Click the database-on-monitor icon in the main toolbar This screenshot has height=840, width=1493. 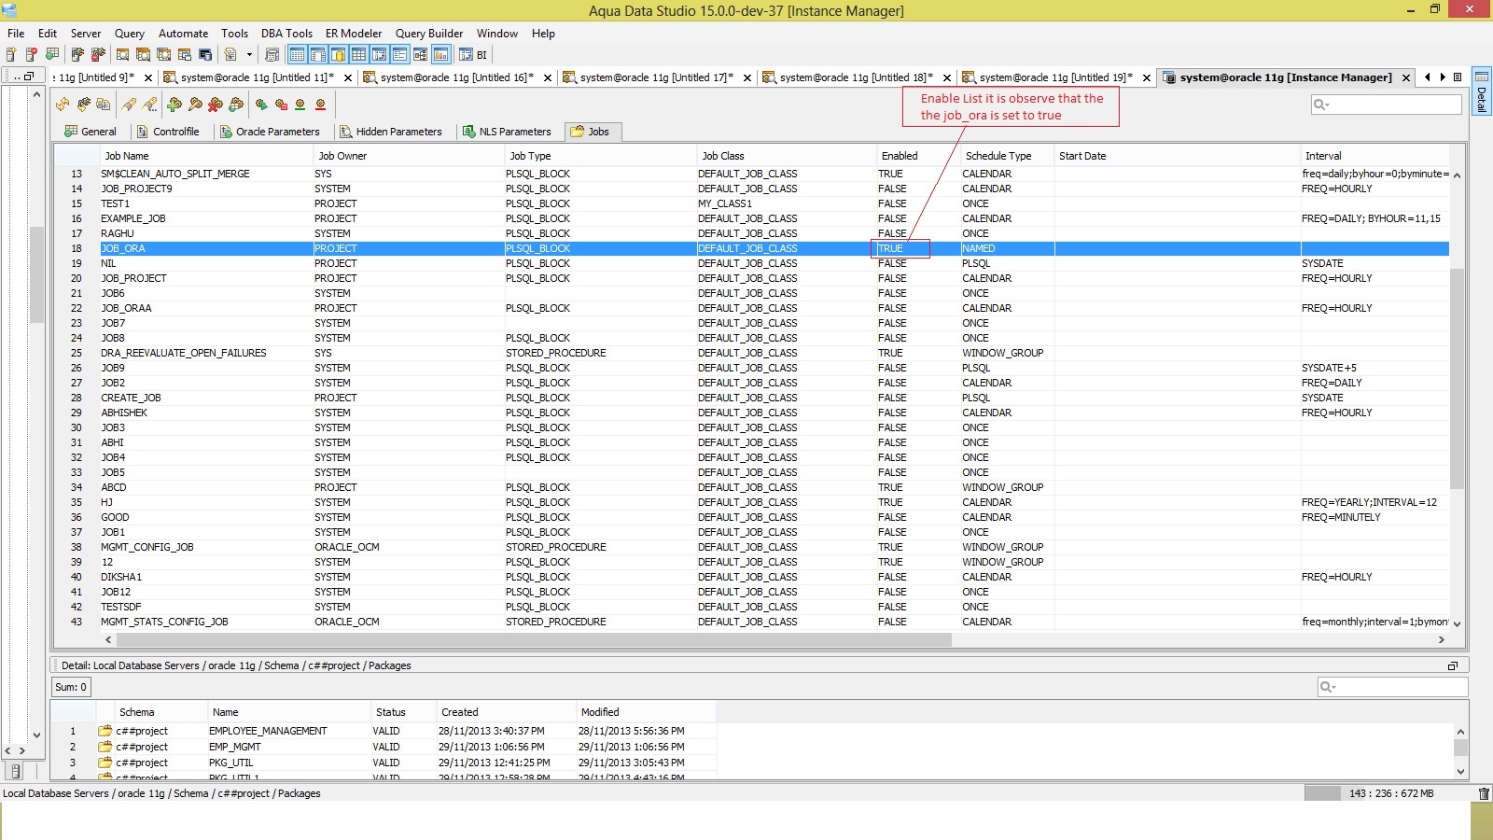click(x=205, y=55)
